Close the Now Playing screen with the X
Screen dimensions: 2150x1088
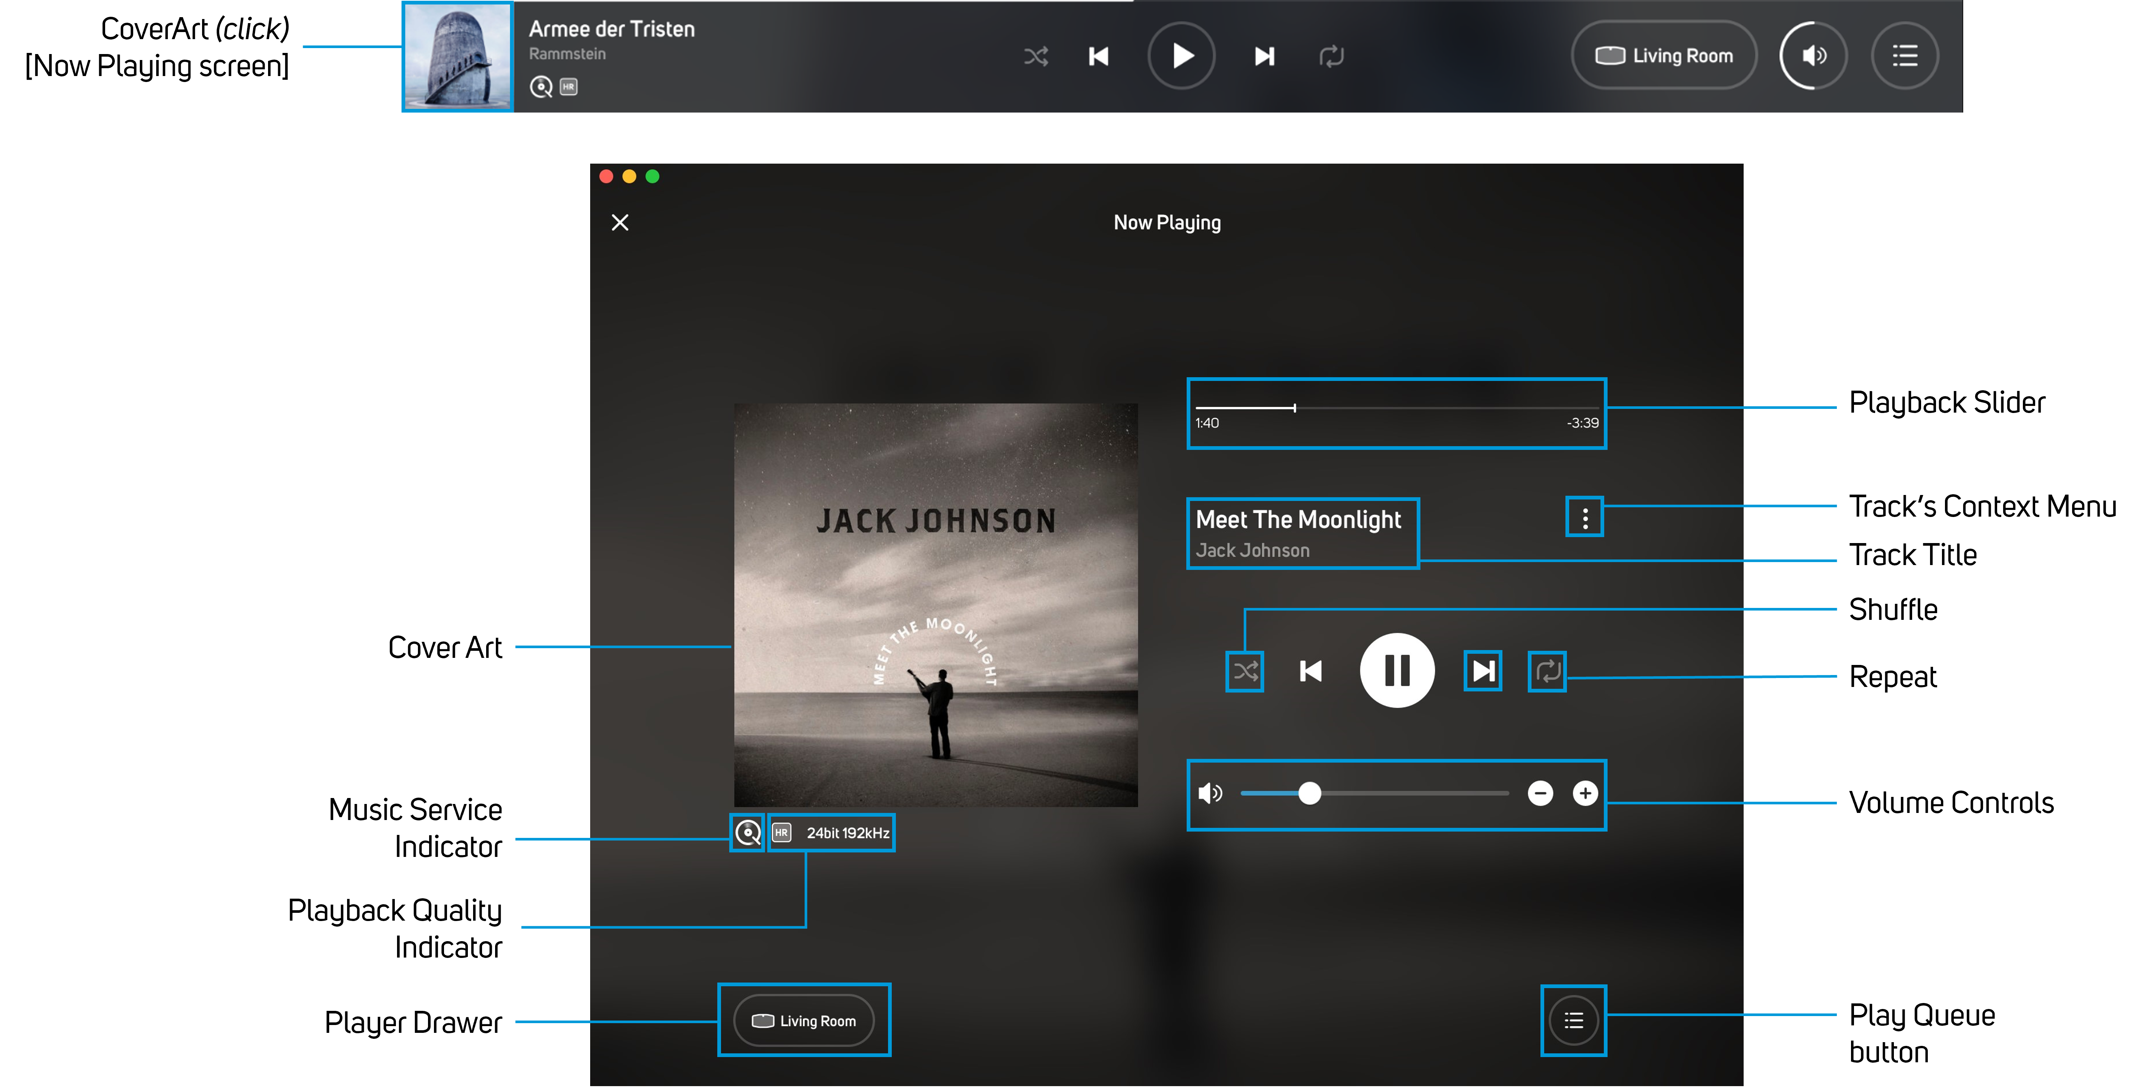click(x=620, y=223)
